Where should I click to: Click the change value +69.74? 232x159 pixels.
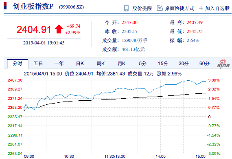73,26
